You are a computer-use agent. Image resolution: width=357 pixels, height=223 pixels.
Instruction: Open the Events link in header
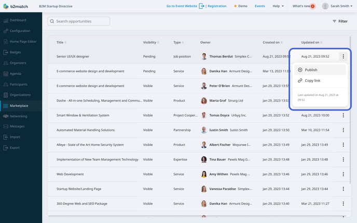260,6
